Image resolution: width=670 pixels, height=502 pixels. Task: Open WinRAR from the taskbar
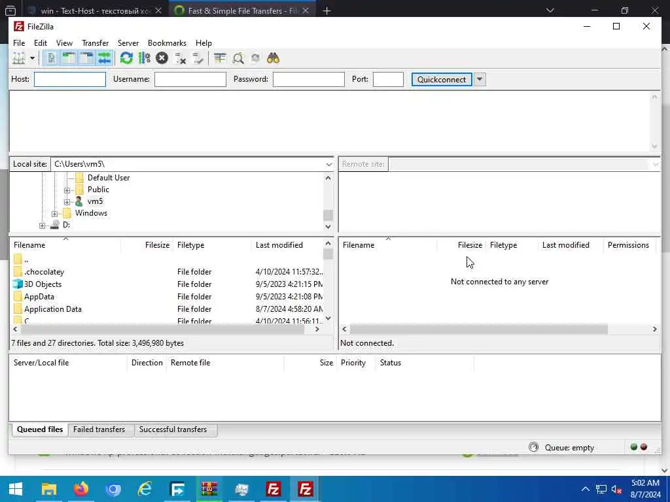209,489
